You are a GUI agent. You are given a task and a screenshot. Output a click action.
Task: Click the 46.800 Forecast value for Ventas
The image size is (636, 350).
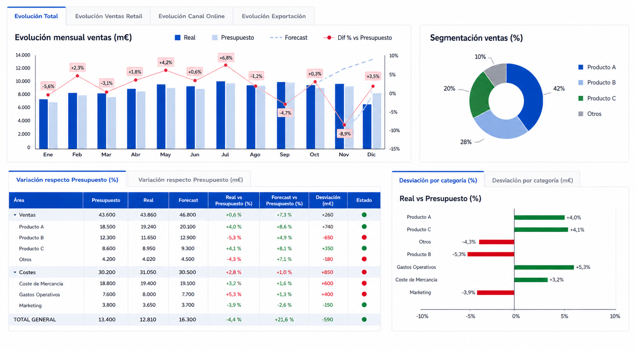tap(188, 215)
